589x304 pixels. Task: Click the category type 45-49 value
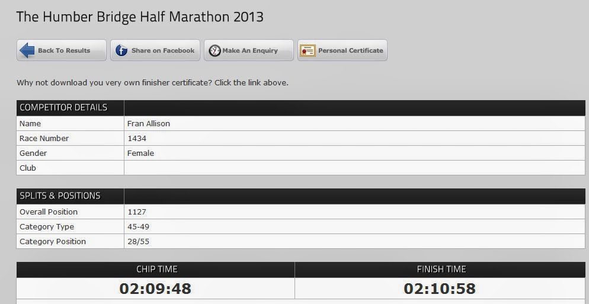click(x=139, y=227)
